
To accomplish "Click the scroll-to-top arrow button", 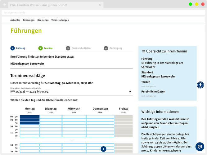I will (x=103, y=149).
